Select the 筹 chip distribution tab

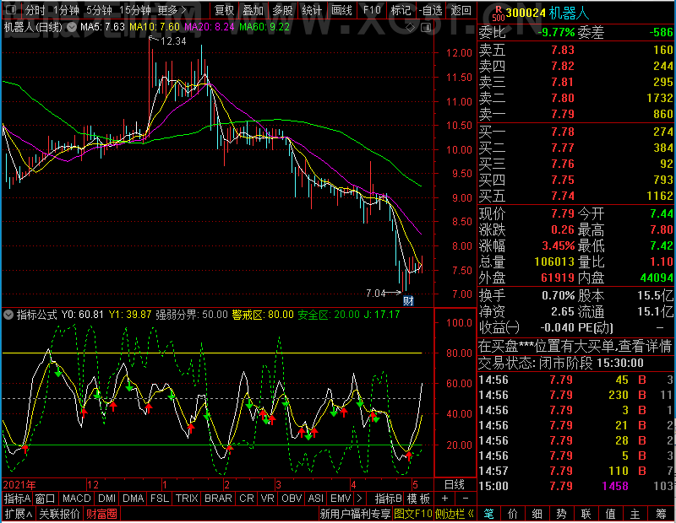[661, 514]
